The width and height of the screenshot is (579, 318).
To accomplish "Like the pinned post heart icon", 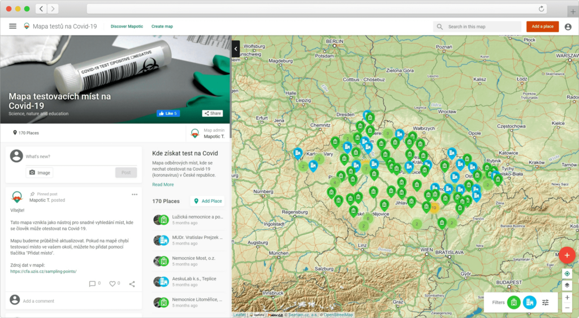I will 113,284.
